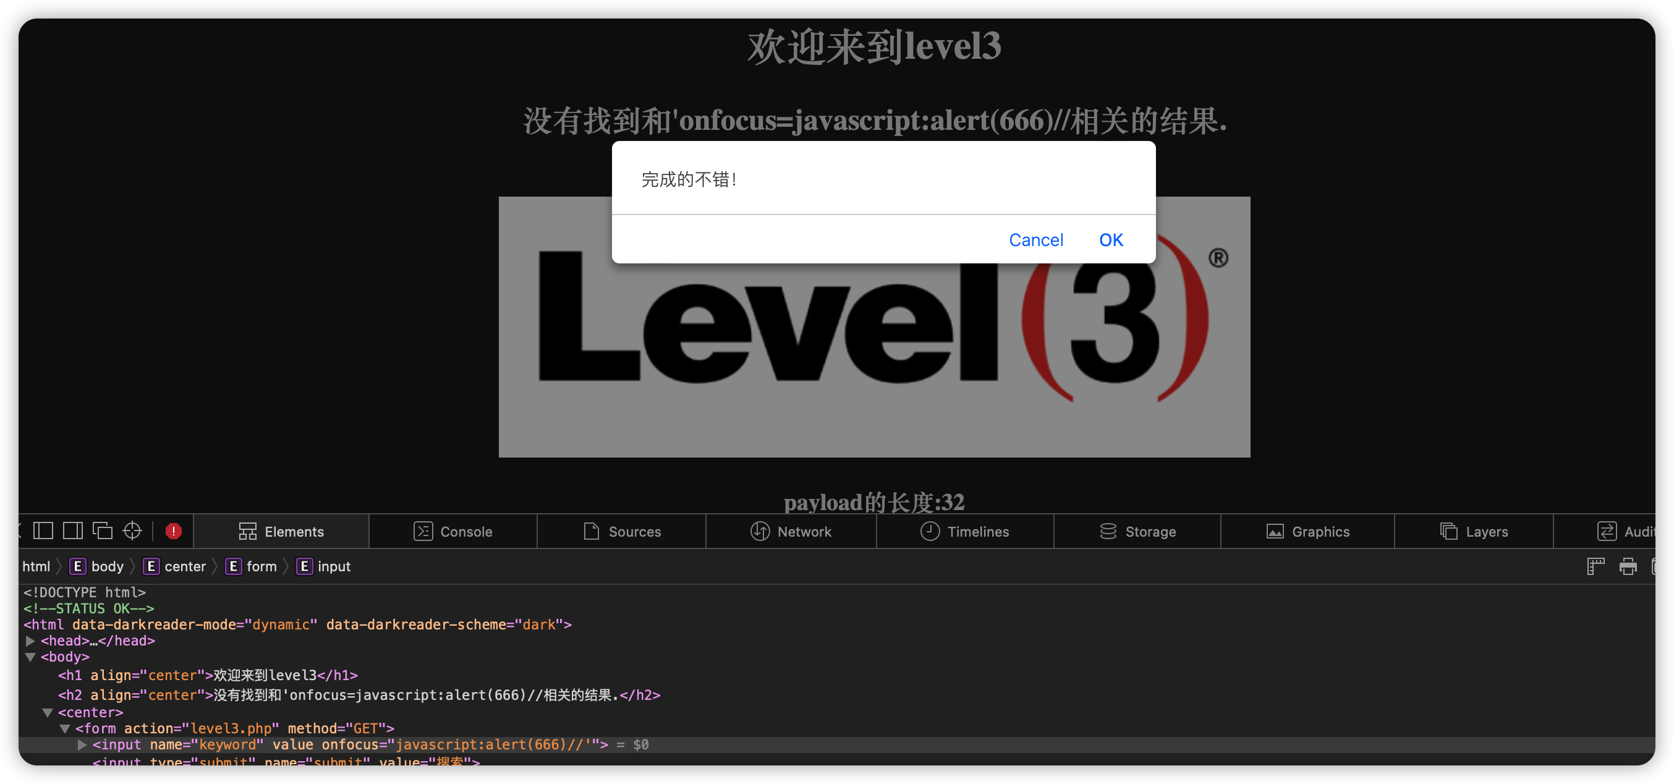
Task: Network tab download arrow icon
Action: pyautogui.click(x=760, y=531)
